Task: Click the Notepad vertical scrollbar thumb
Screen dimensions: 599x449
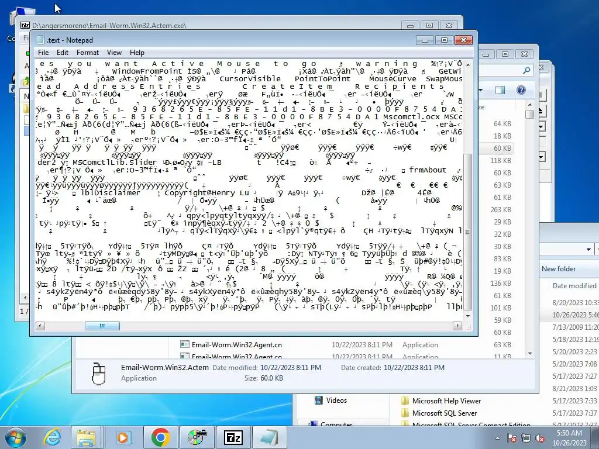Action: pos(468,232)
